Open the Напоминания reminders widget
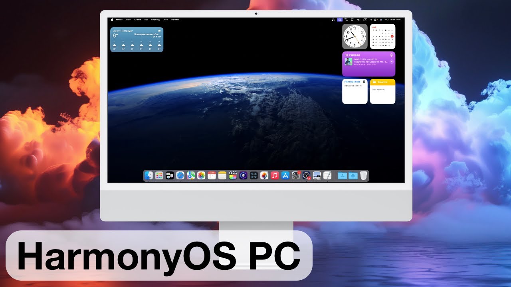This screenshot has height=287, width=511. [x=355, y=91]
